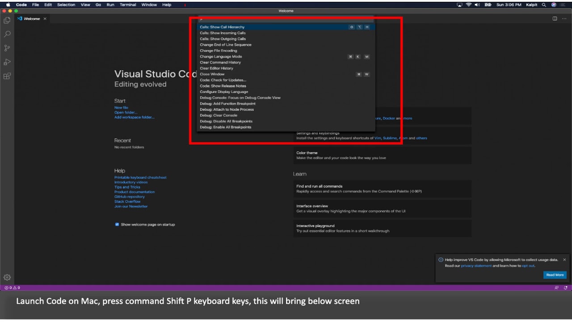Close the Welcome tab
This screenshot has height=322, width=572.
[45, 19]
